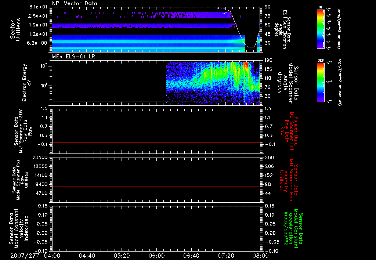Click the 18800 scanner position tick label
The width and height of the screenshot is (376, 260).
tap(40, 166)
